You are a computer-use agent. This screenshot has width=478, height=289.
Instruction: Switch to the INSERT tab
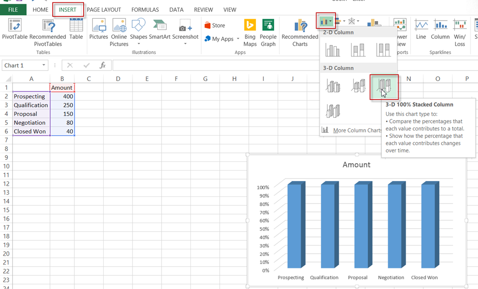pos(68,10)
